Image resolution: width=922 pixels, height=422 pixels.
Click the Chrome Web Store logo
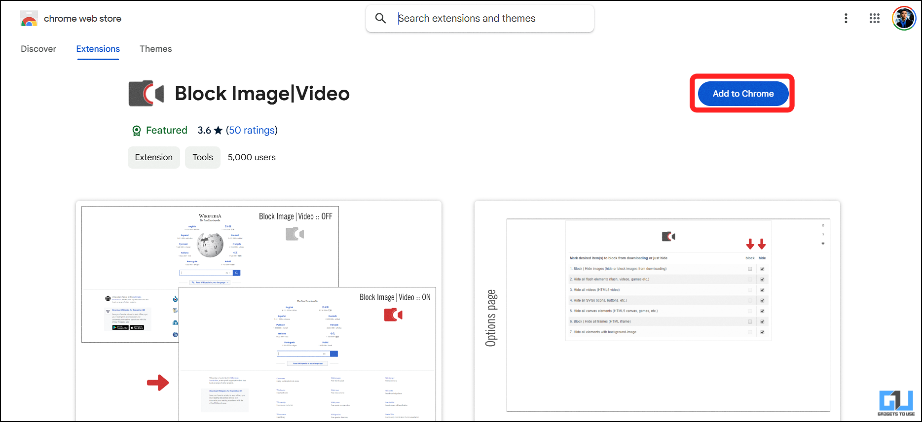coord(29,19)
